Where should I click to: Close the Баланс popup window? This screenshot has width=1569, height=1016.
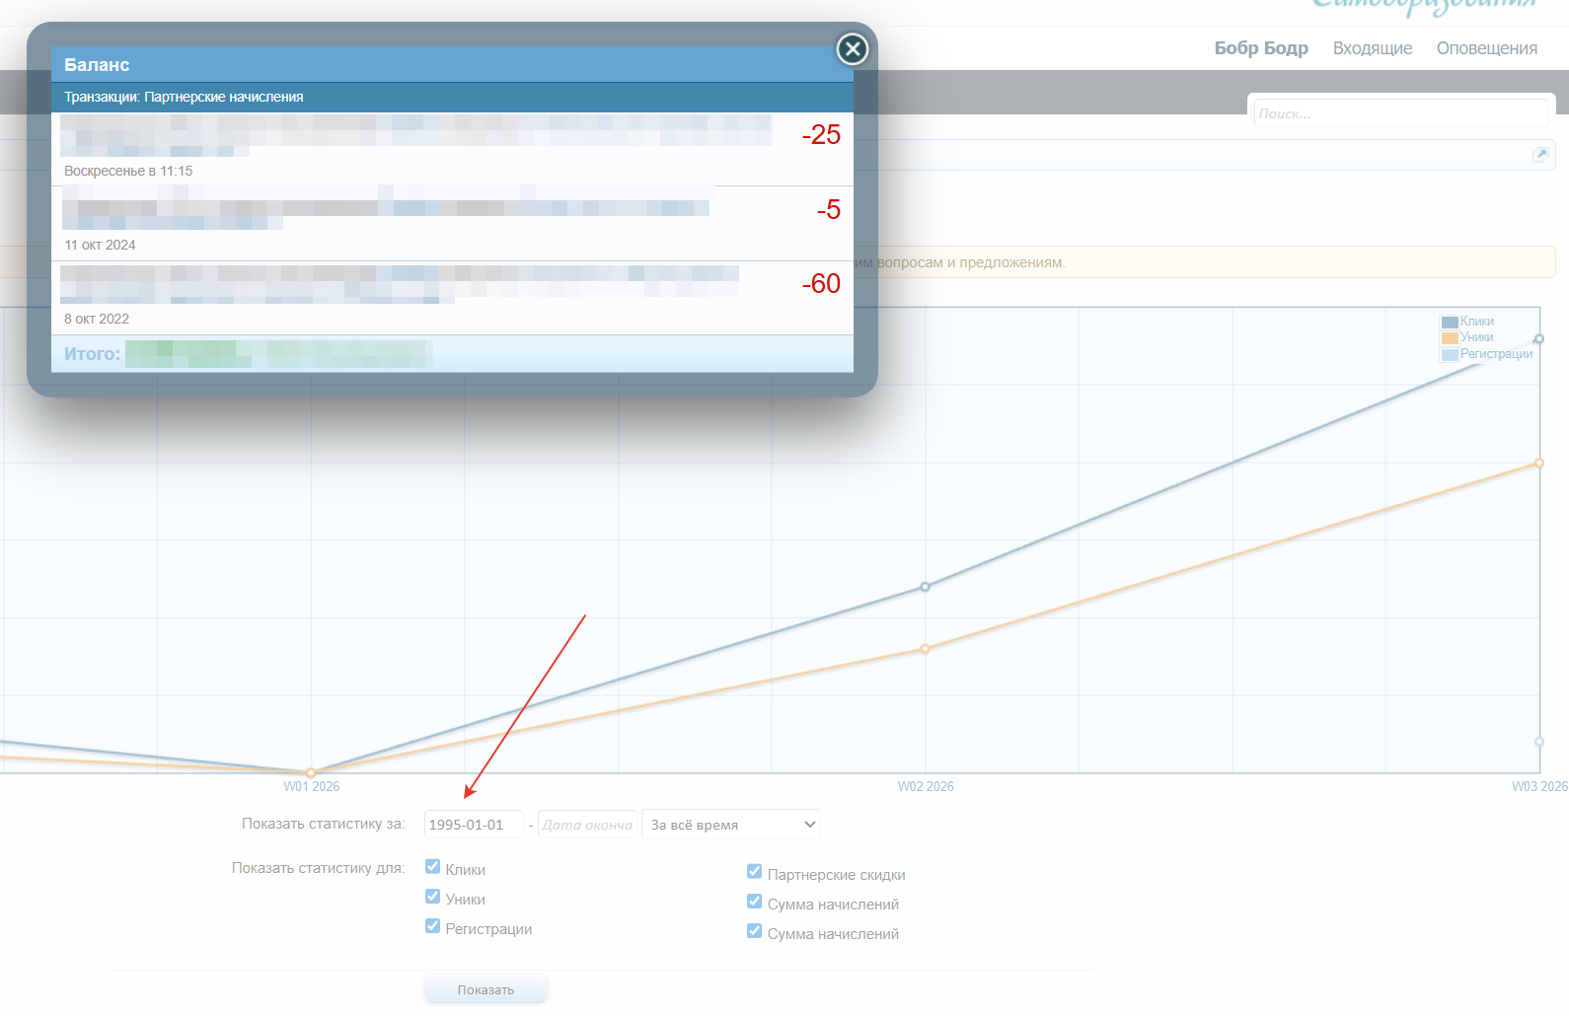[853, 48]
